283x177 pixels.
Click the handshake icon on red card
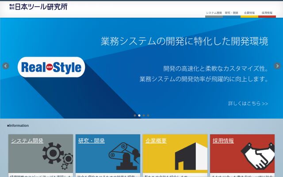(x=258, y=156)
